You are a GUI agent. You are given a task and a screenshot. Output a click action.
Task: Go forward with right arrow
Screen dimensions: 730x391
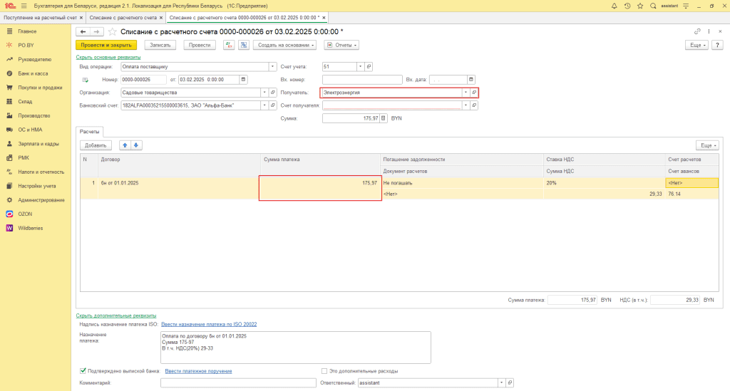pos(96,31)
